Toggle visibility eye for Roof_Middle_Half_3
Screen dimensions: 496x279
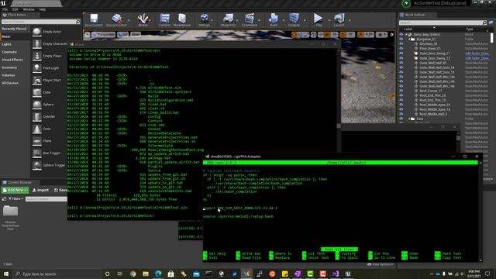[401, 114]
